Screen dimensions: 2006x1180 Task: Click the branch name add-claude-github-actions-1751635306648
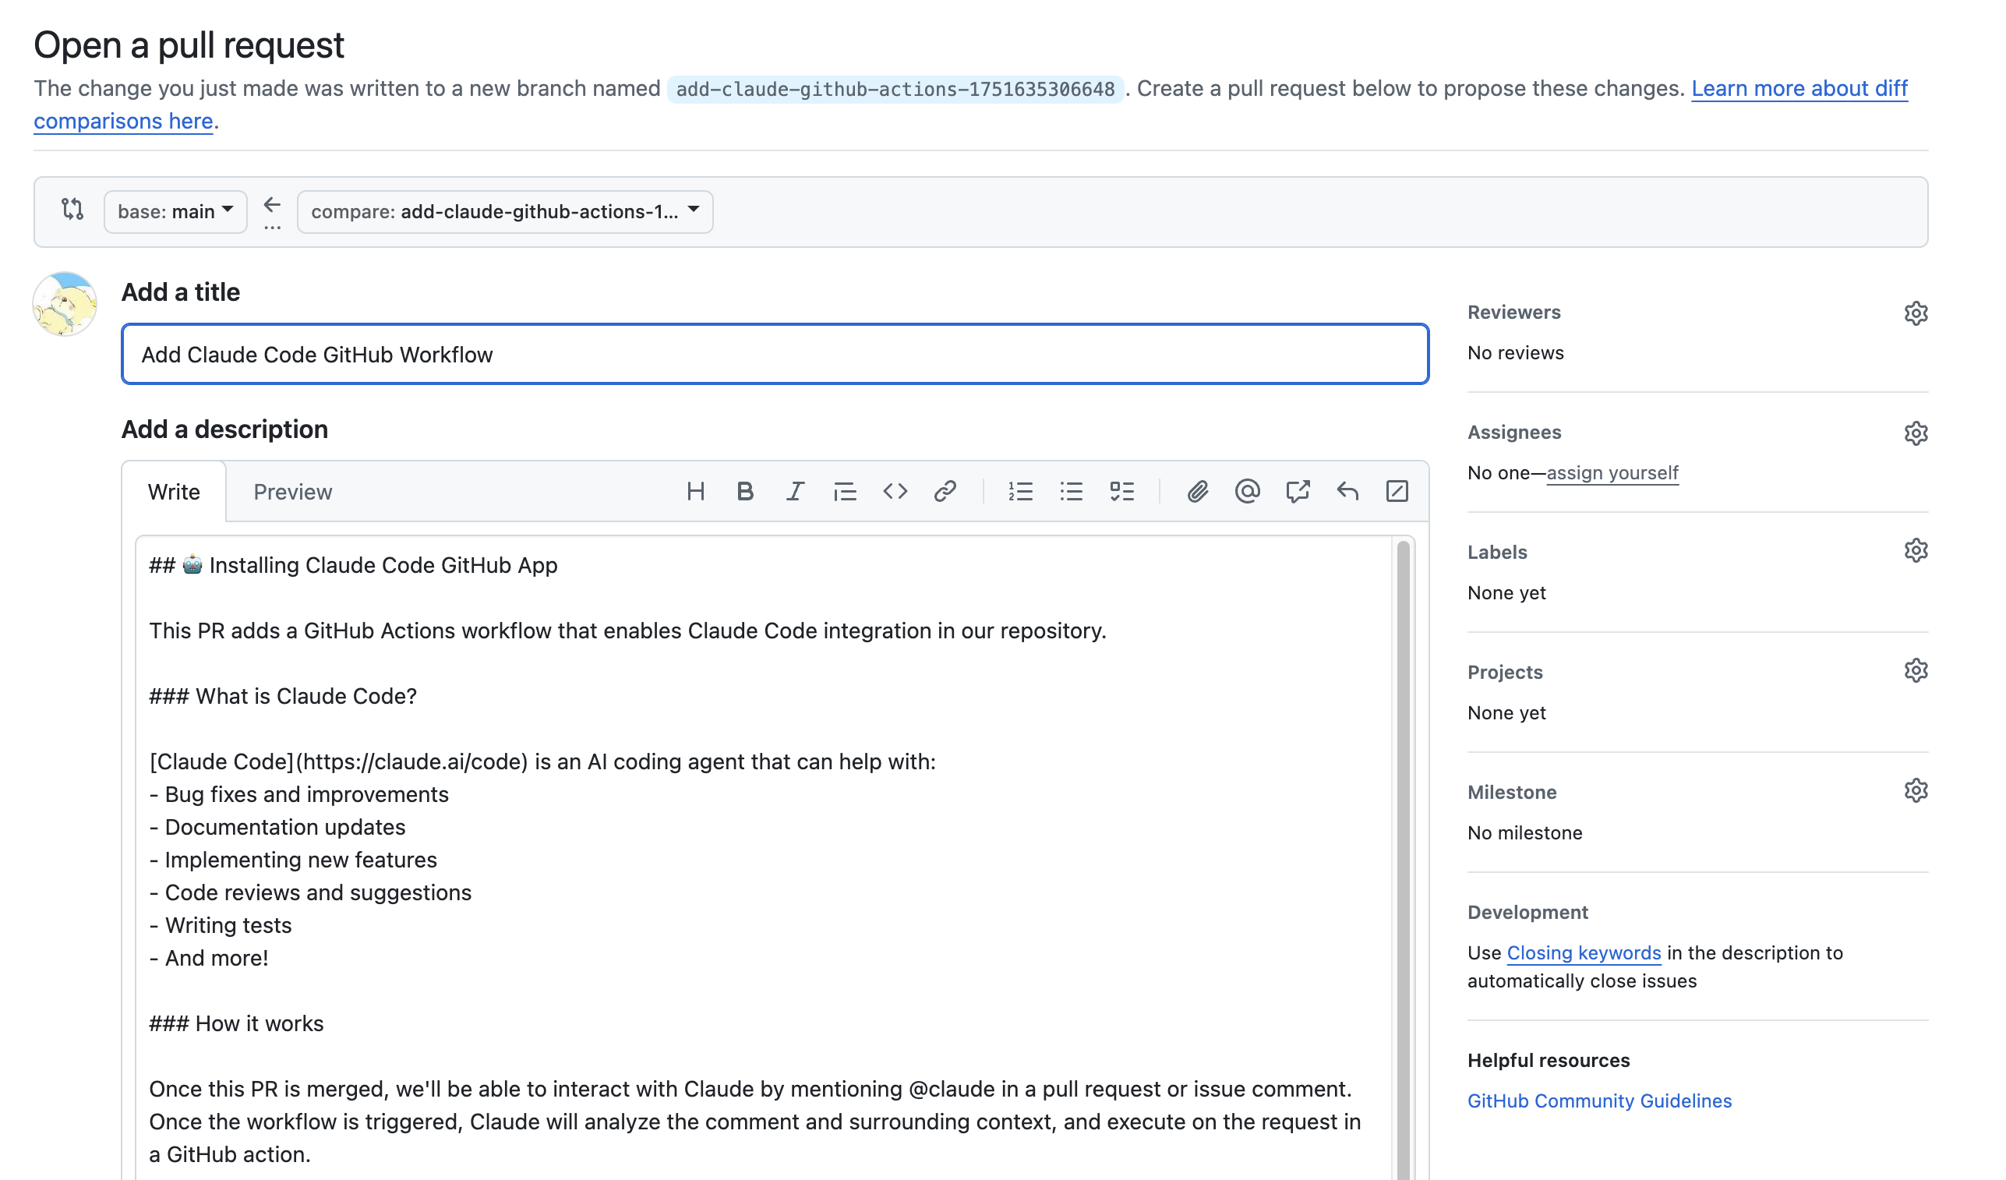click(895, 89)
